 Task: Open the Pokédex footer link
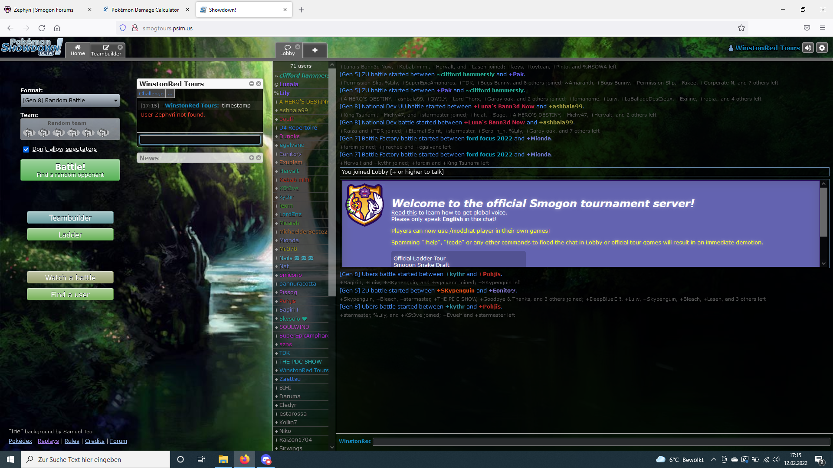click(x=20, y=441)
